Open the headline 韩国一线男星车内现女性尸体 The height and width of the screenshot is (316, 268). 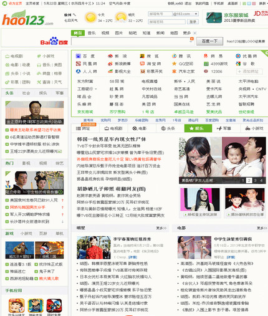coord(112,139)
